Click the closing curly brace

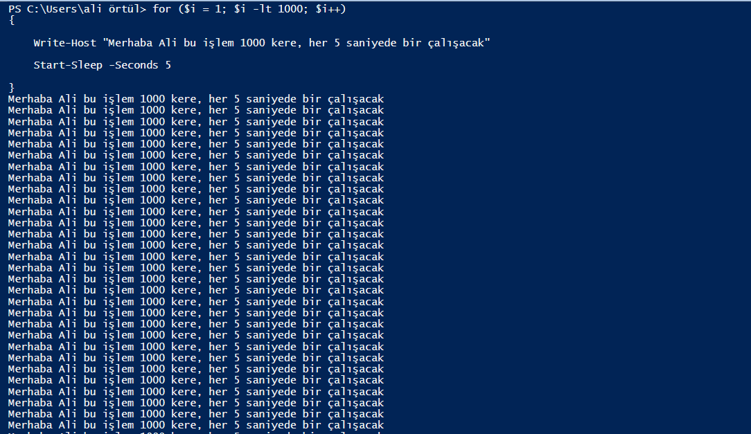tap(12, 88)
